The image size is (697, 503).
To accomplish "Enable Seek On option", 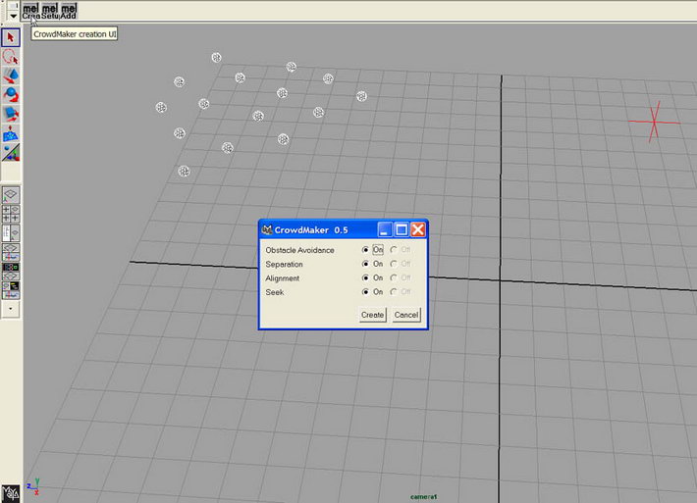I will coord(366,292).
